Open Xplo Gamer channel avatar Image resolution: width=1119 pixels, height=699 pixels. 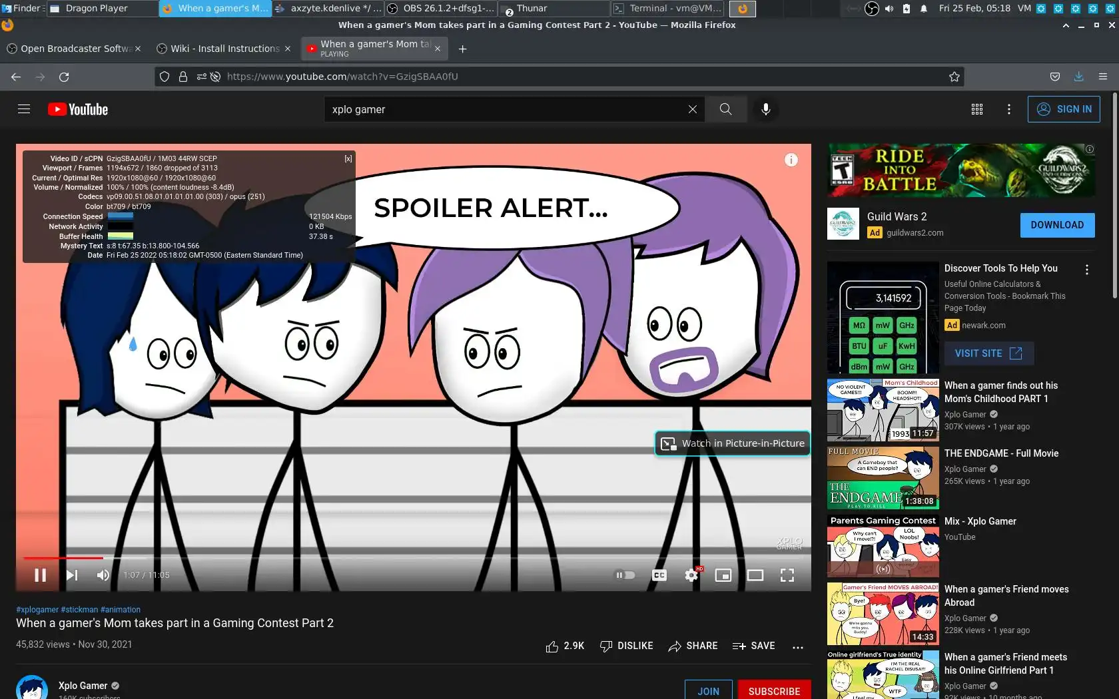(32, 688)
